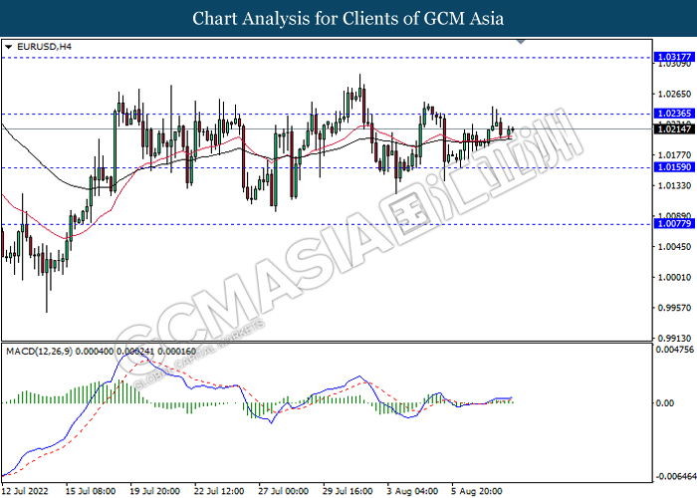Click the 12 Jul 2022 date label
697x498 pixels.
coord(25,491)
